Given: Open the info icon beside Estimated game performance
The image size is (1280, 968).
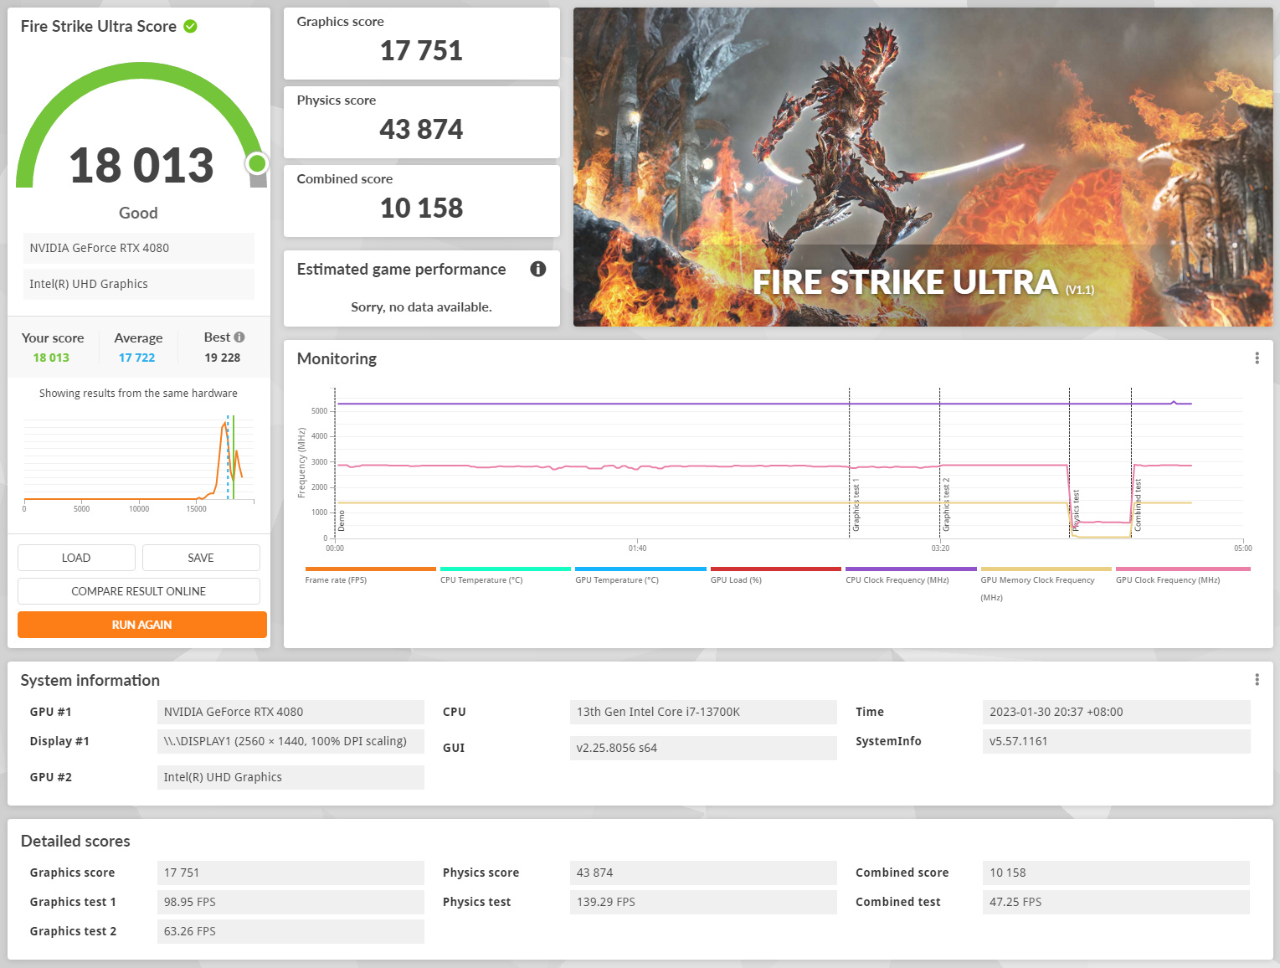Looking at the screenshot, I should (x=538, y=269).
